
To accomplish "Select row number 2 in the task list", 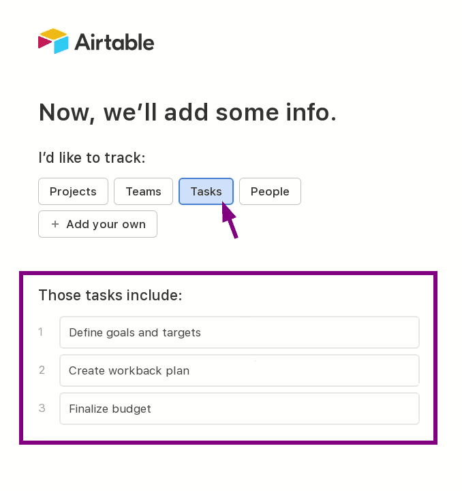I will [42, 370].
